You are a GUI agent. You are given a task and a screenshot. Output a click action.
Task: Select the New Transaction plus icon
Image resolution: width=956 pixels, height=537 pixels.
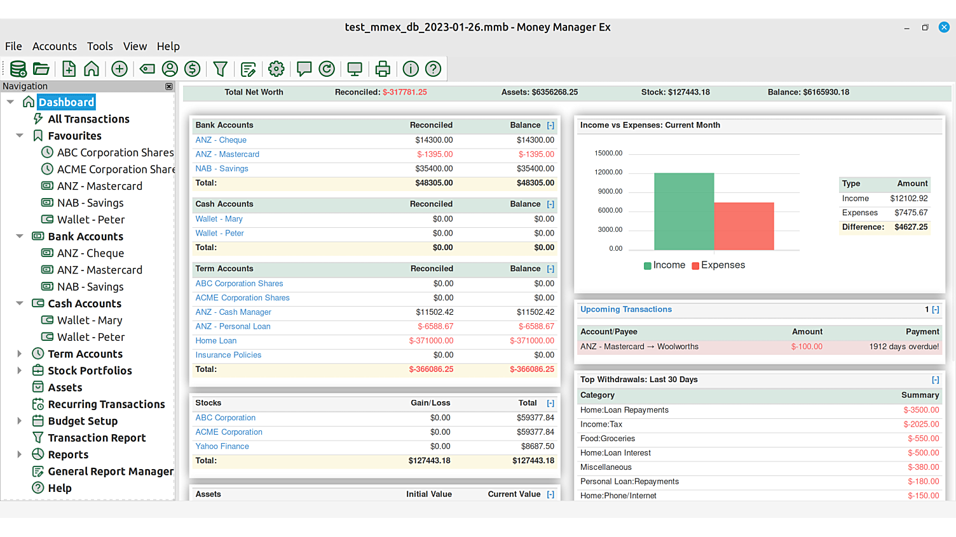click(x=119, y=69)
